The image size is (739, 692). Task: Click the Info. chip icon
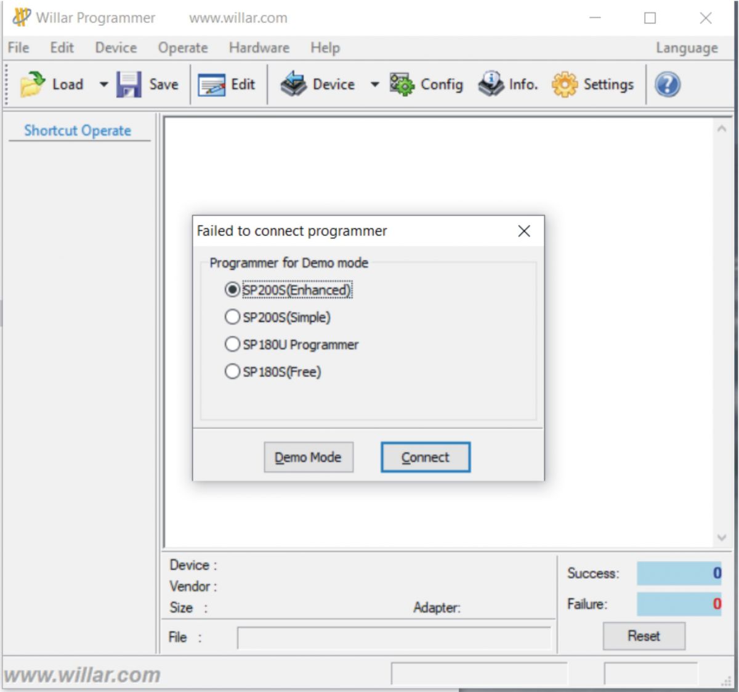[x=491, y=84]
